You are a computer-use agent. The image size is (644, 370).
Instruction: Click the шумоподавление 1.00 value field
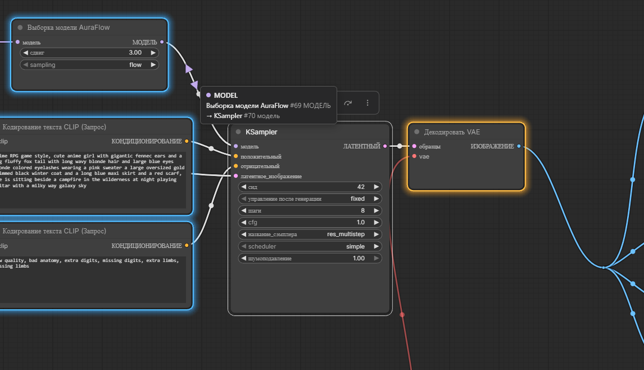[x=310, y=258]
